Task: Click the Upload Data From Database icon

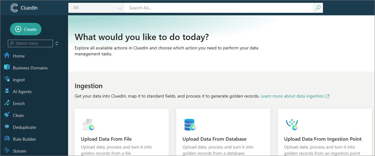Action: 190,125
